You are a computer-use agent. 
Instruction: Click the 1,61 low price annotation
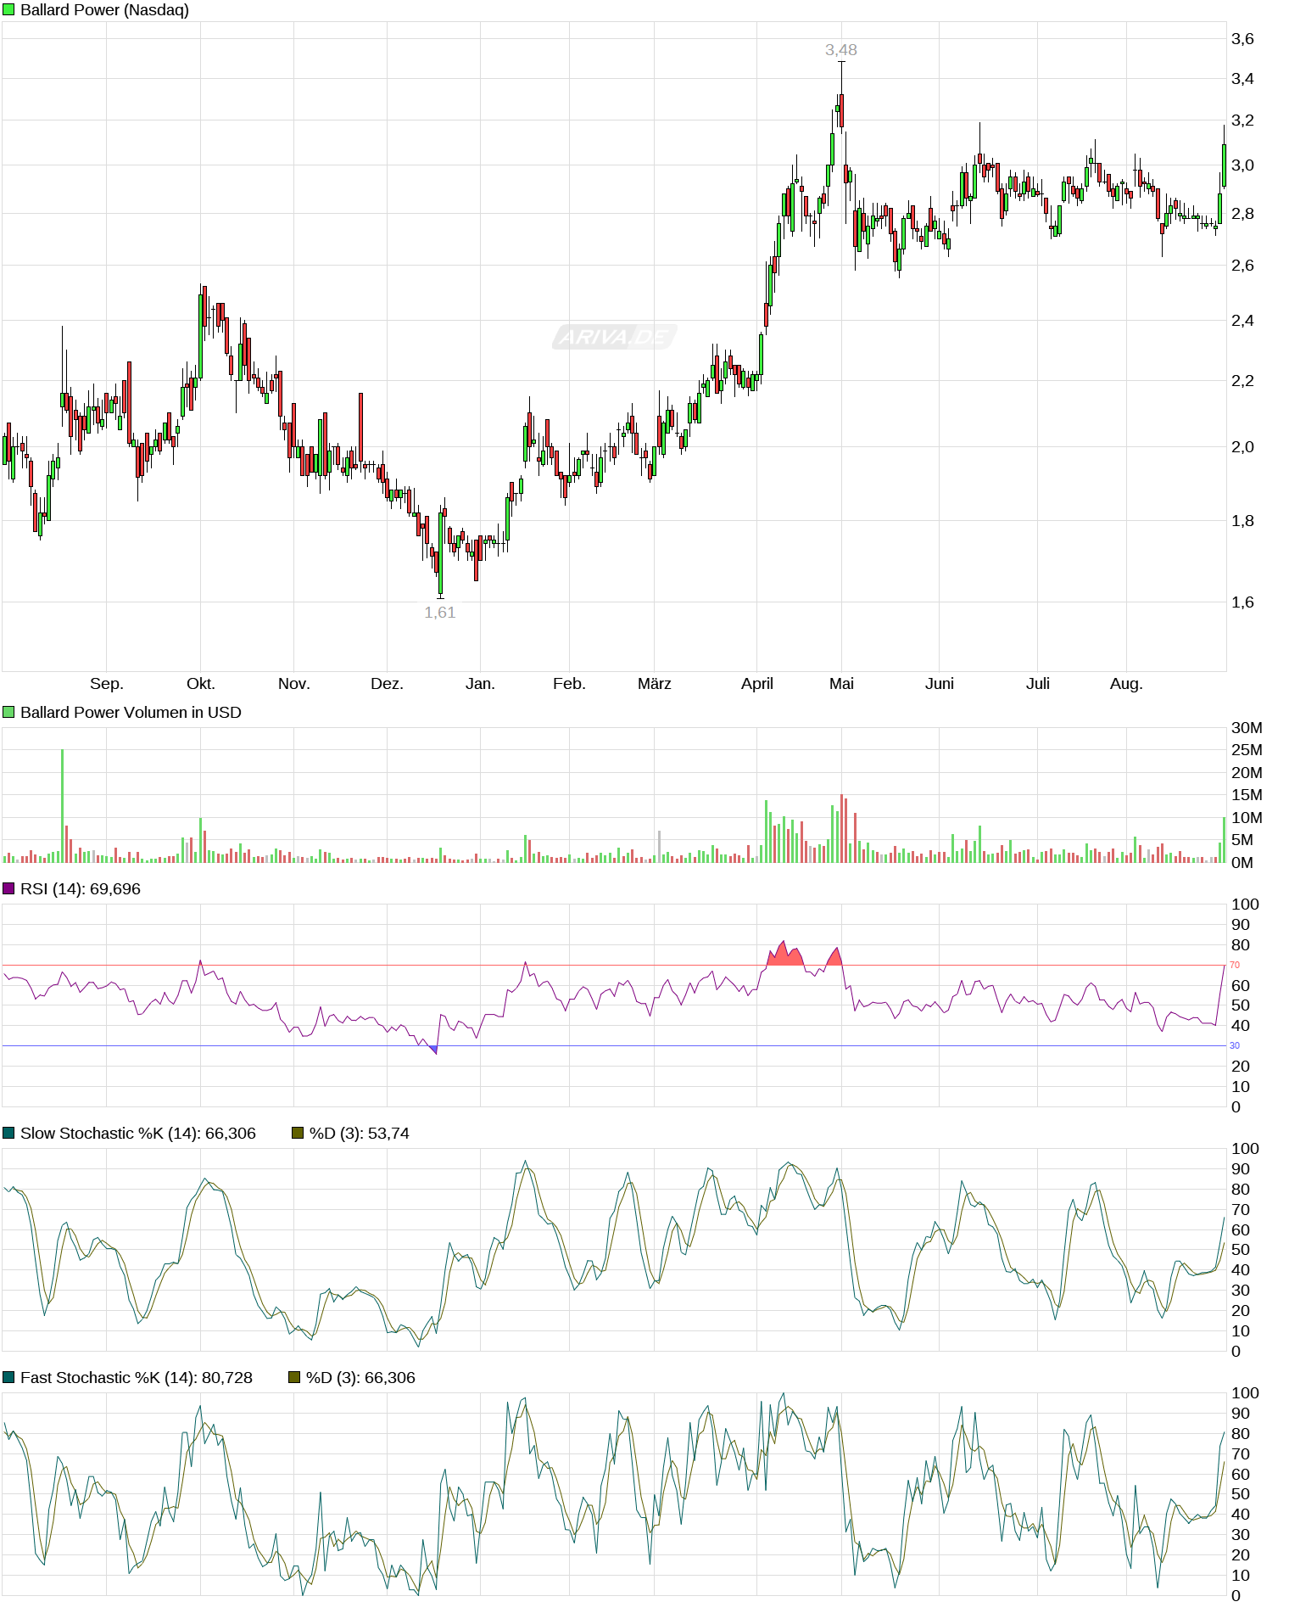pos(440,613)
